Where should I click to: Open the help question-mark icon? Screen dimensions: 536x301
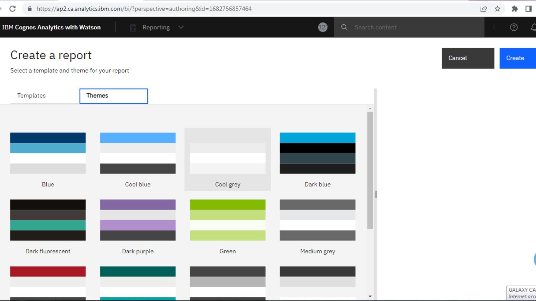[514, 27]
